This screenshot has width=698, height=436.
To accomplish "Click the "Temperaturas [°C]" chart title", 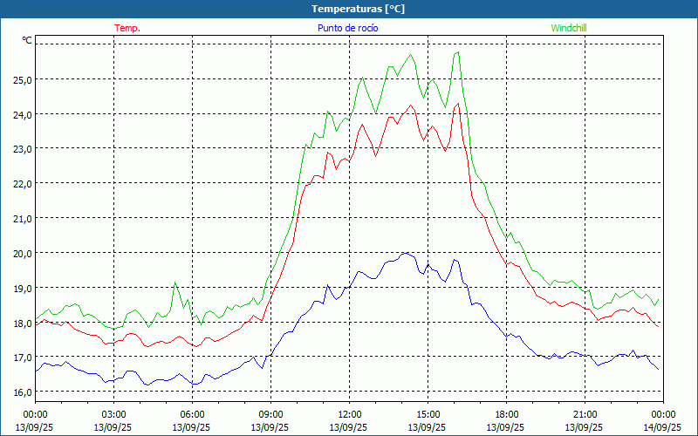I will 358,9.
